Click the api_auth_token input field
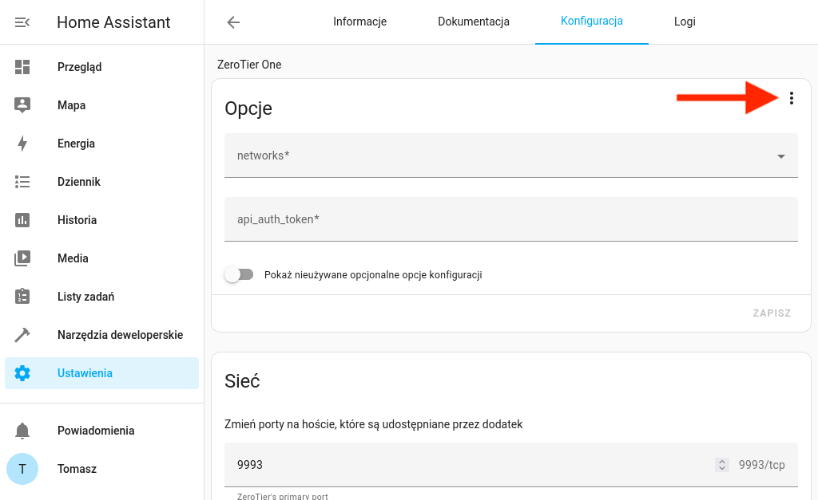Image resolution: width=818 pixels, height=500 pixels. (511, 219)
